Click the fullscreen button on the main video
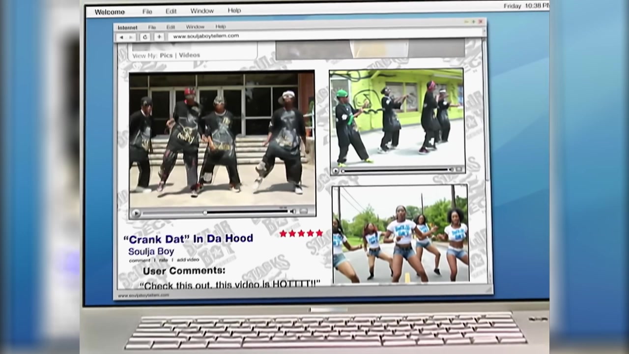 click(x=304, y=211)
